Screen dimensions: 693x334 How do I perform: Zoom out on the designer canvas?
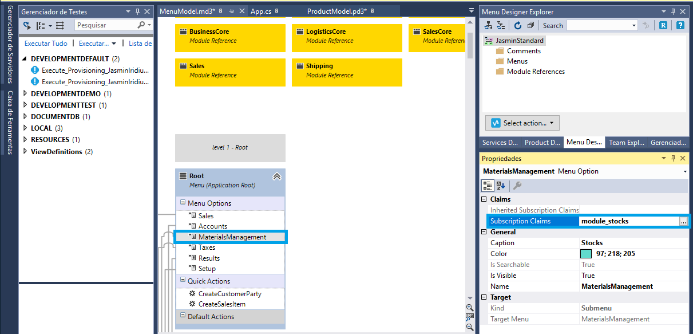470,327
